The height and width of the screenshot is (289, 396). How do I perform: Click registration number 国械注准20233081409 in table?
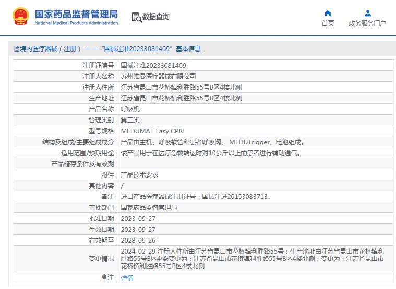pyautogui.click(x=153, y=66)
